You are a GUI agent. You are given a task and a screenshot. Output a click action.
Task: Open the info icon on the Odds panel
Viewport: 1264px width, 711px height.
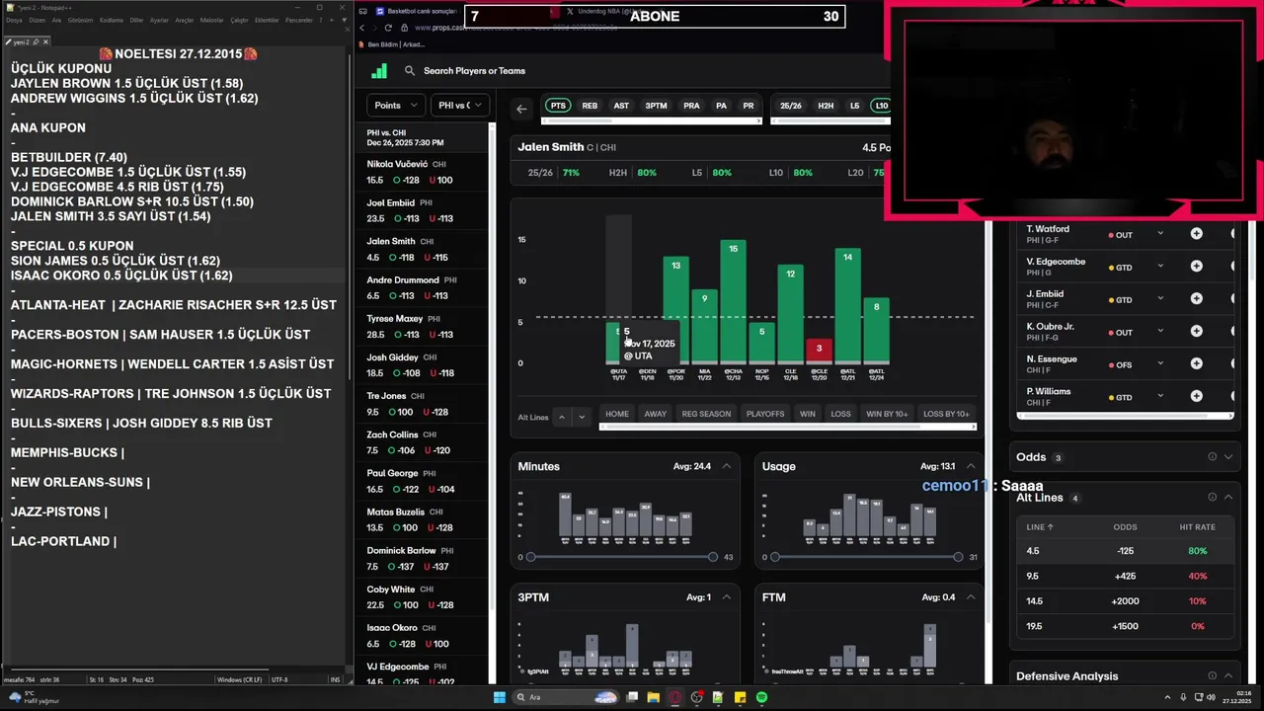[1212, 457]
